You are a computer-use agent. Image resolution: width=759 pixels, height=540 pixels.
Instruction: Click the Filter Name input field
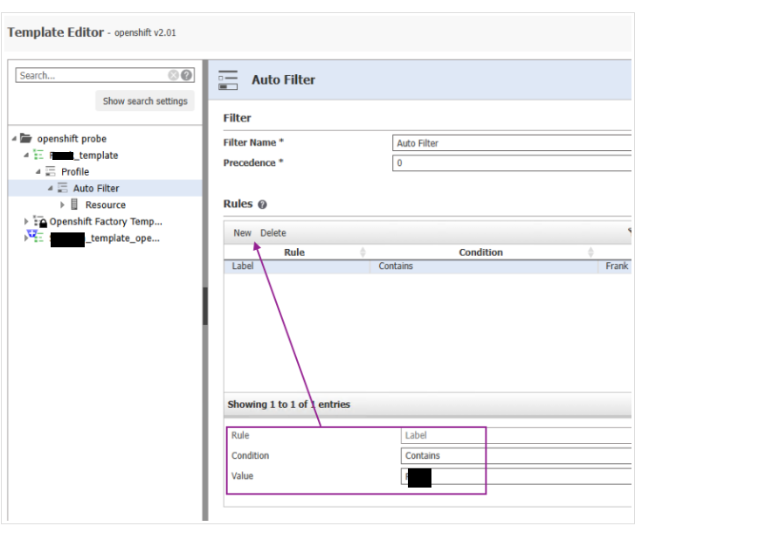511,143
